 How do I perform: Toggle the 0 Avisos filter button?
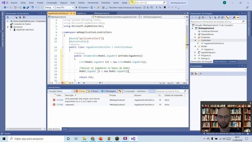coord(93,91)
